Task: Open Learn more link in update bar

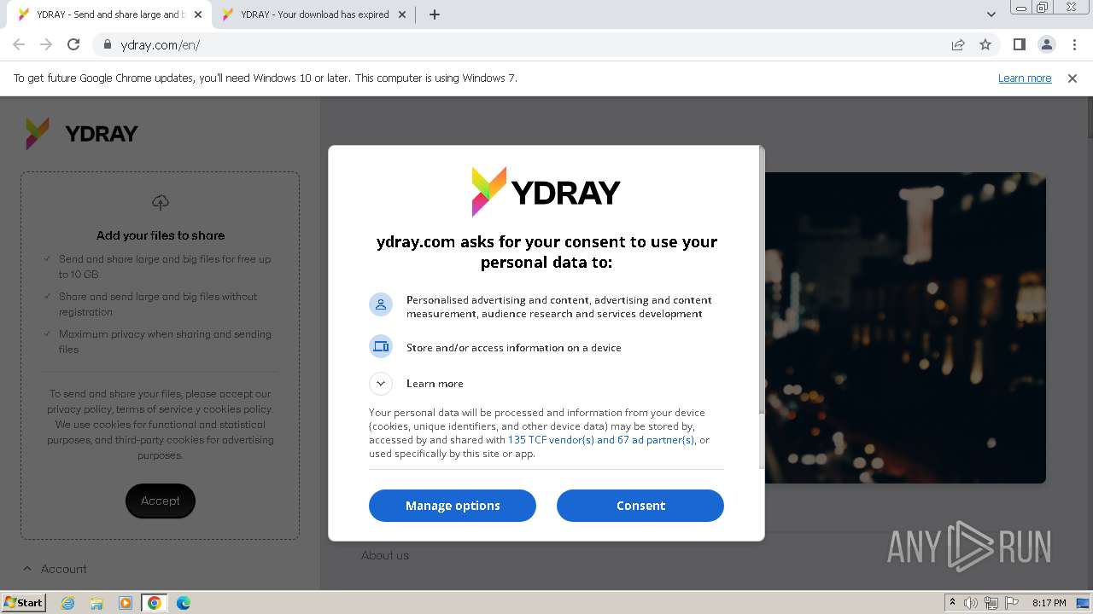Action: click(1025, 78)
